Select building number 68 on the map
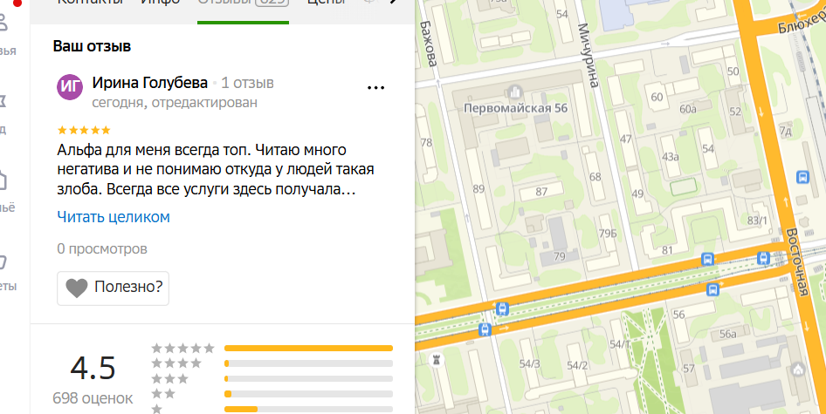 pos(595,177)
